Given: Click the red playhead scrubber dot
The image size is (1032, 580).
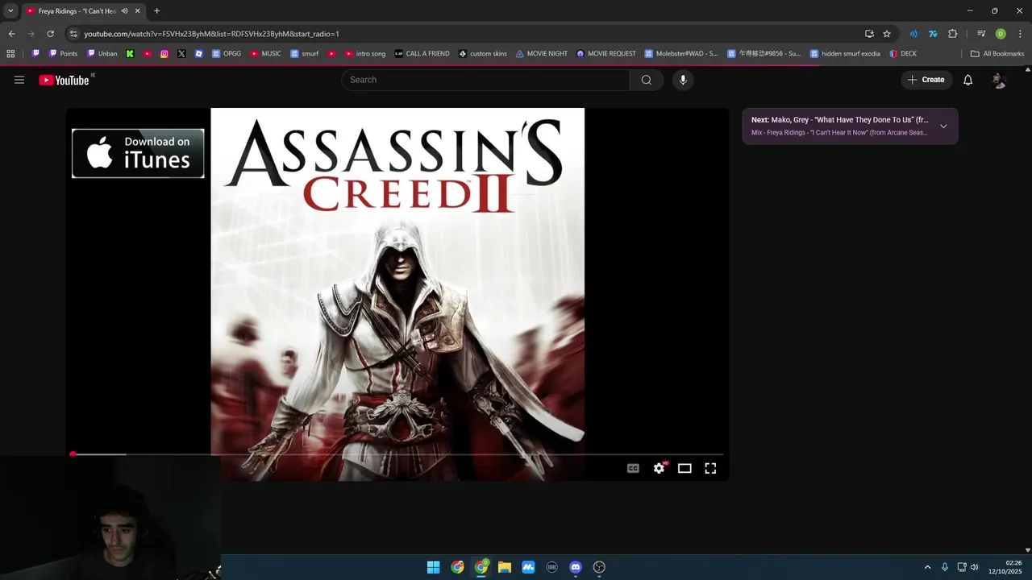Looking at the screenshot, I should [x=73, y=454].
